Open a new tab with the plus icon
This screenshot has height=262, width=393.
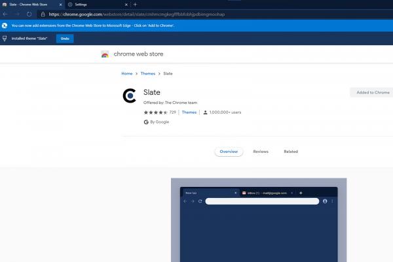tap(135, 4)
